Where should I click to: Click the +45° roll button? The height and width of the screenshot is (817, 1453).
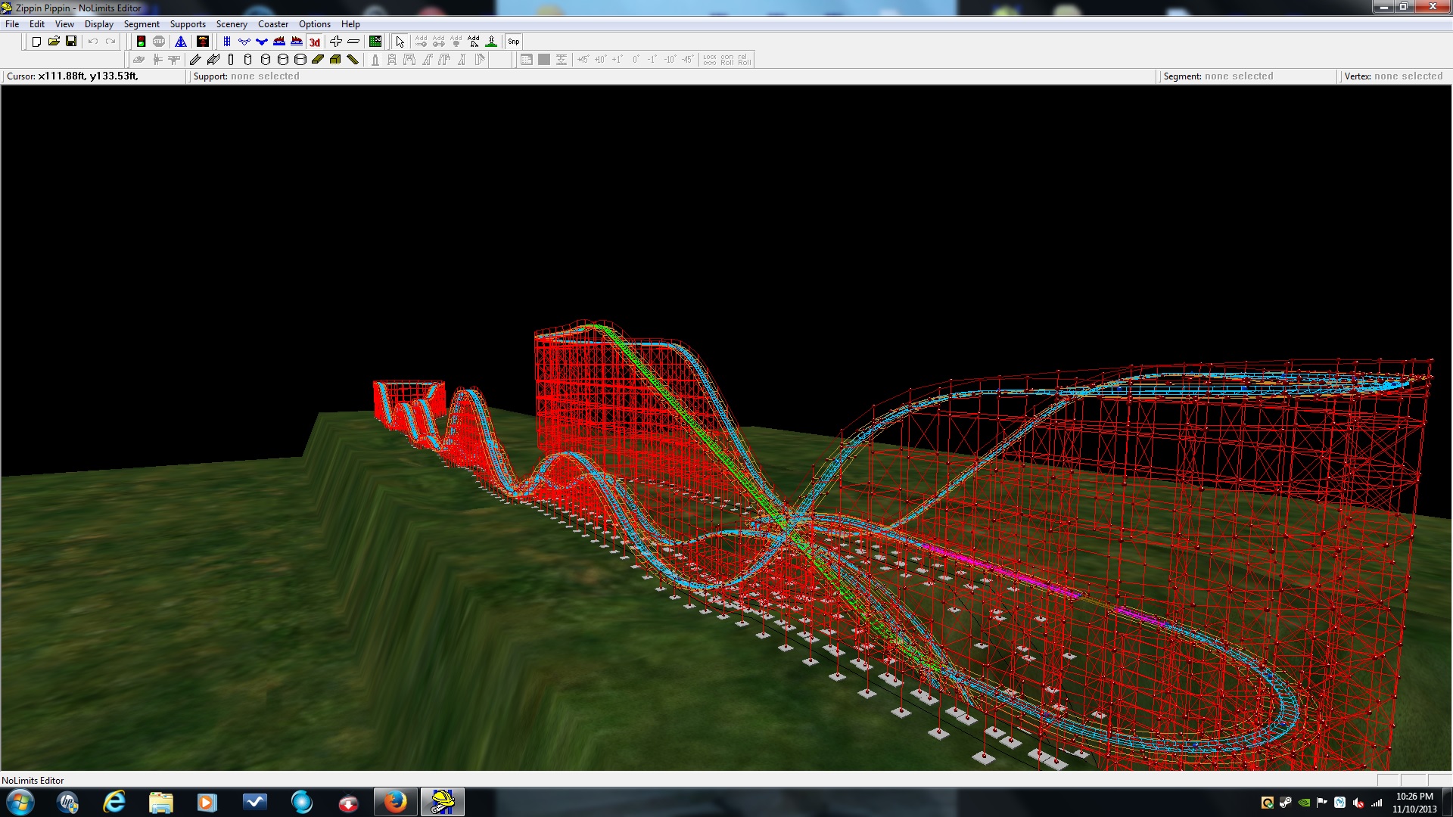(x=583, y=59)
